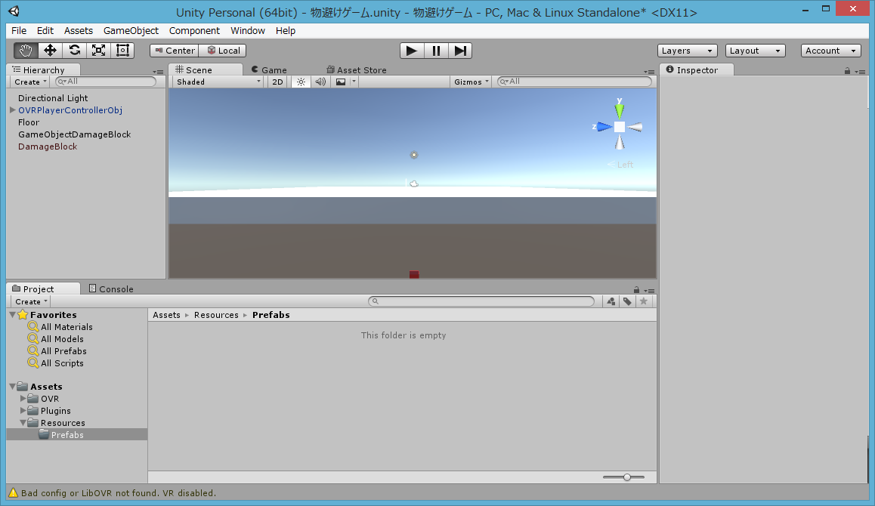
Task: Open the Layout dropdown
Action: pos(756,51)
